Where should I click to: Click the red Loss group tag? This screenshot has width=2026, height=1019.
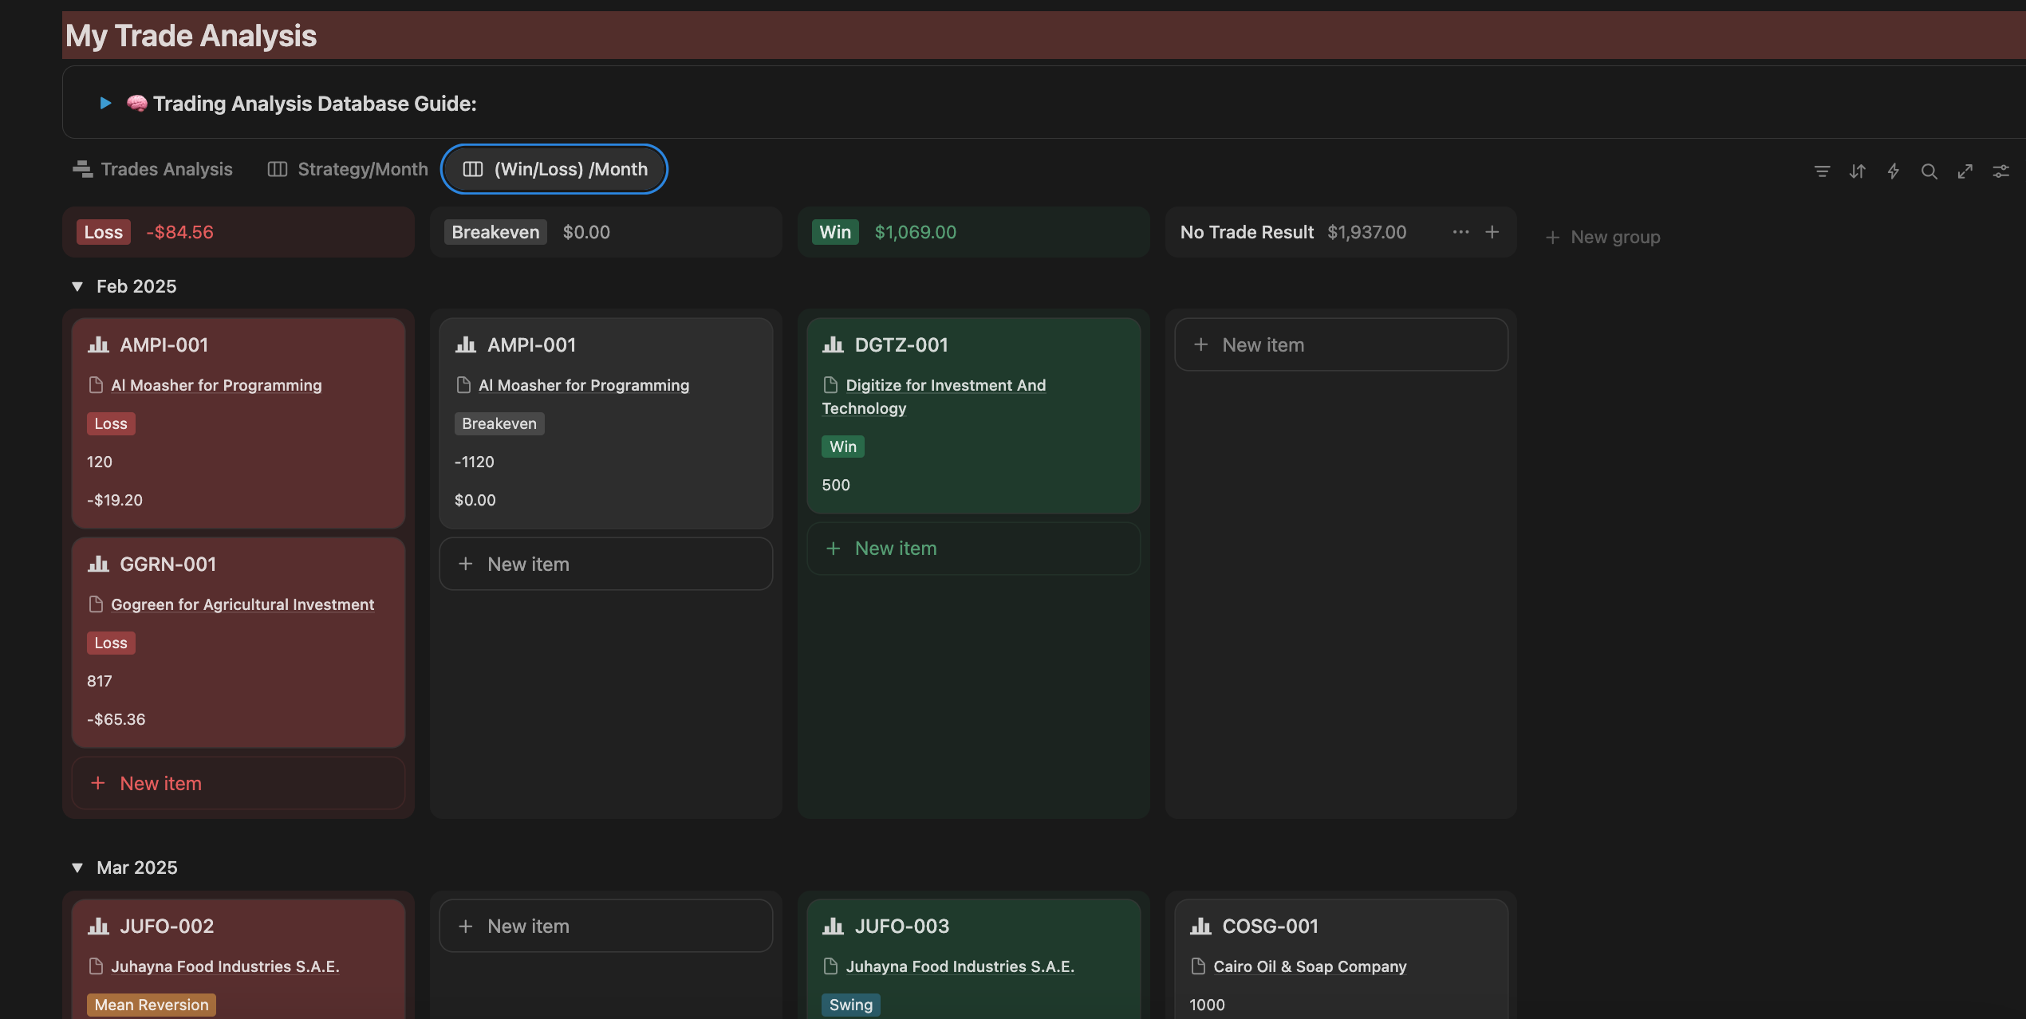click(x=104, y=232)
